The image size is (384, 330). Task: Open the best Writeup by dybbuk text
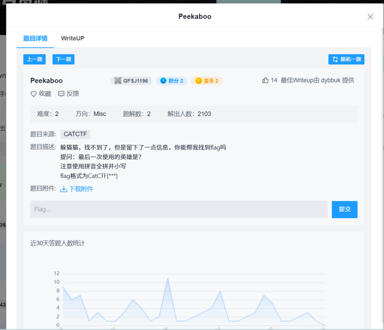pos(317,80)
